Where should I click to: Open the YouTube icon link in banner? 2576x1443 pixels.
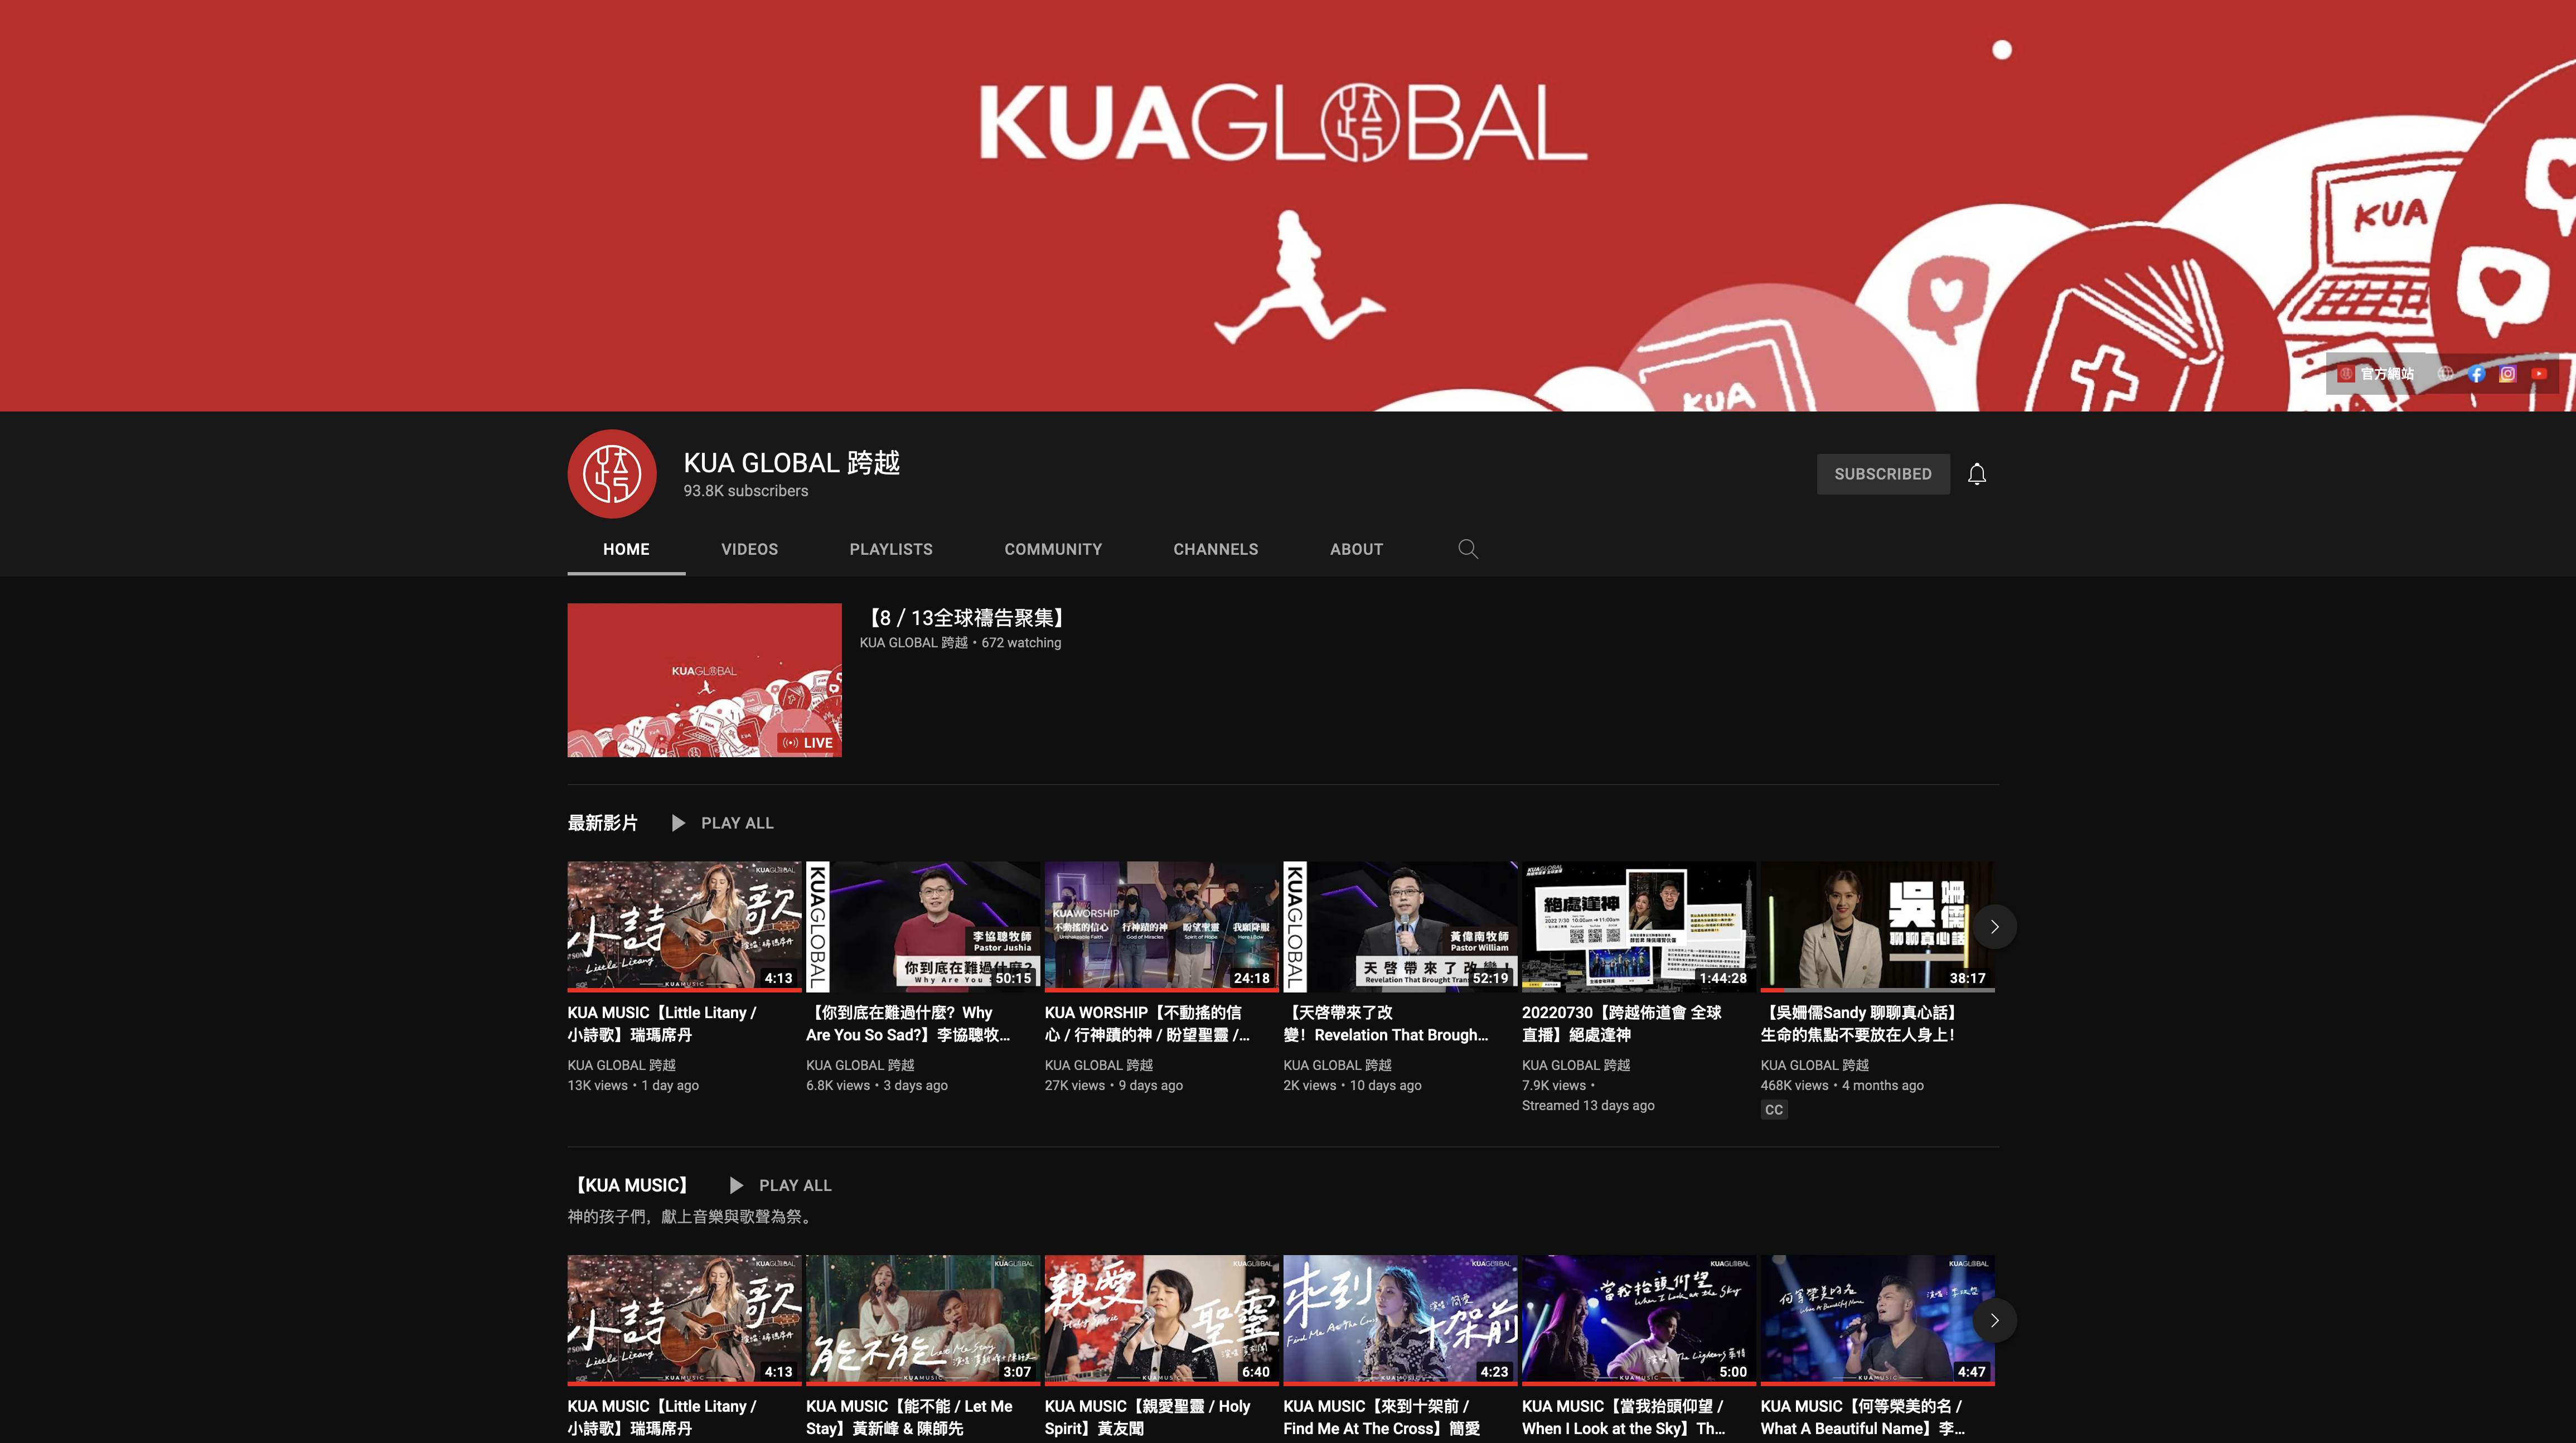point(2539,374)
